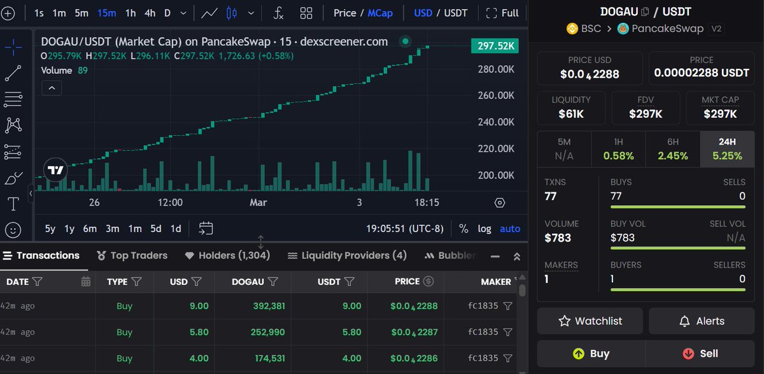Image resolution: width=764 pixels, height=374 pixels.
Task: Add DOGAU to Watchlist
Action: (590, 321)
